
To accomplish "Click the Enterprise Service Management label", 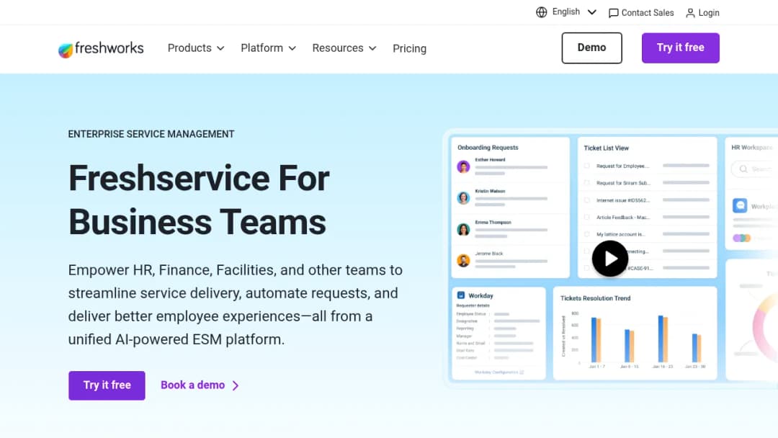I will point(151,135).
